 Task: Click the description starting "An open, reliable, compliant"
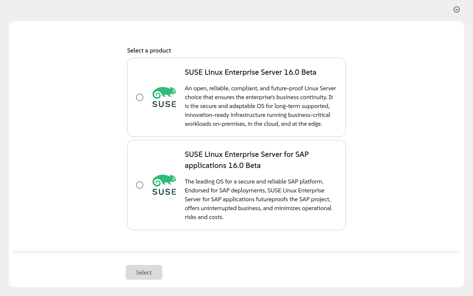[x=260, y=106]
